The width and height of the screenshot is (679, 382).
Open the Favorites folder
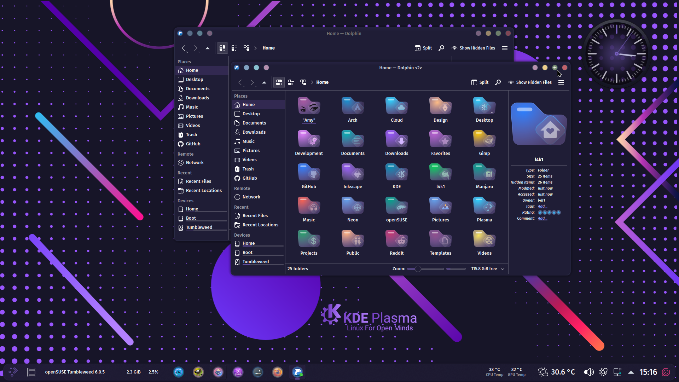(440, 143)
